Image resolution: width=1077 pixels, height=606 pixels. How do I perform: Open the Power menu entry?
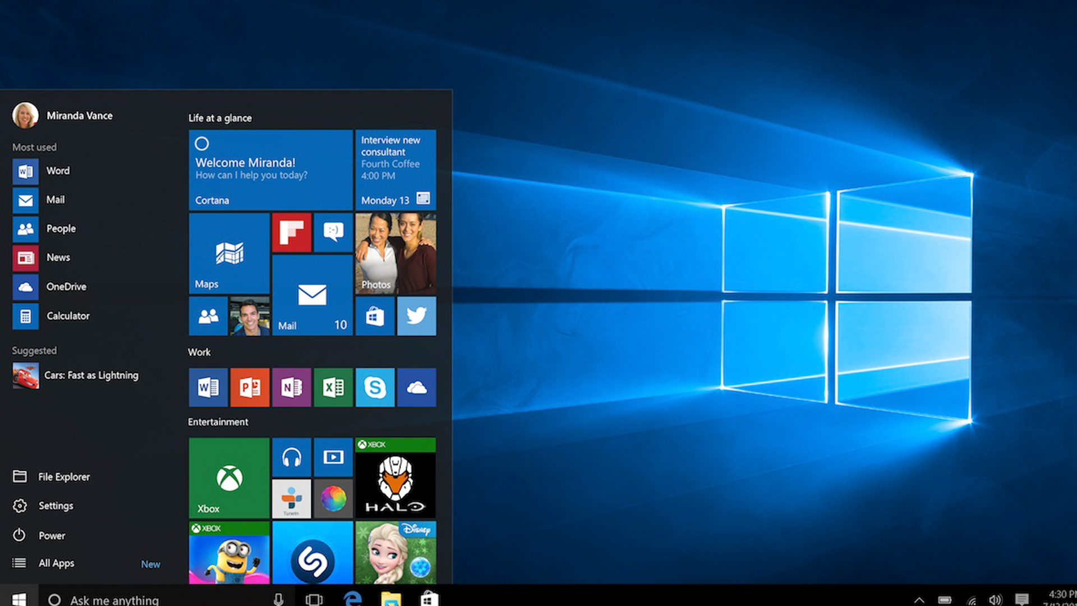[x=51, y=535]
